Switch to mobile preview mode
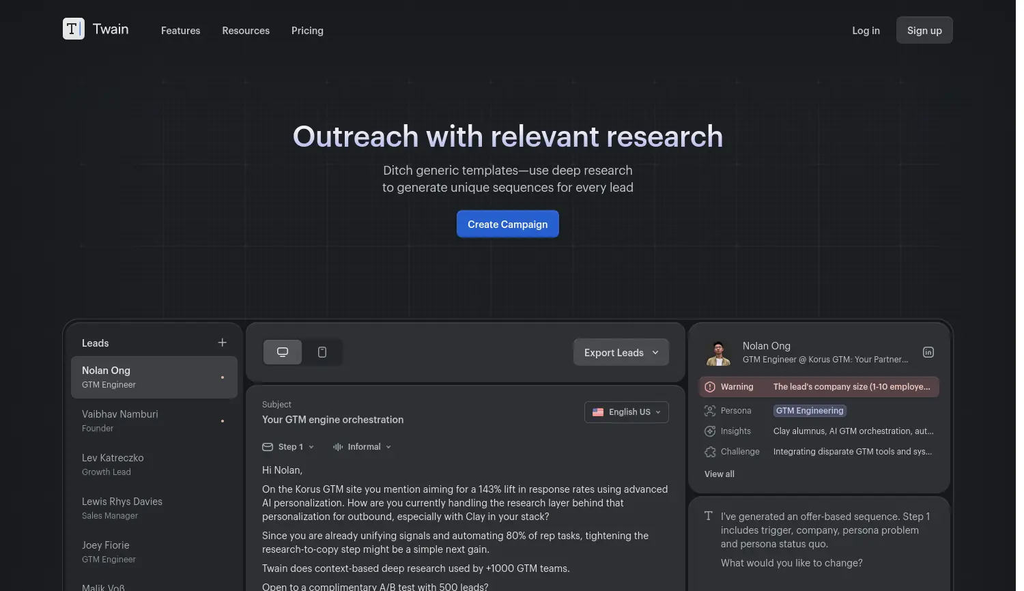Image resolution: width=1024 pixels, height=591 pixels. [322, 352]
